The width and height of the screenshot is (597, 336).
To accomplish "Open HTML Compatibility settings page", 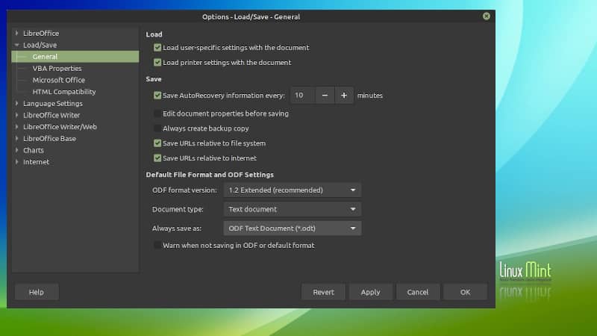I will point(64,92).
